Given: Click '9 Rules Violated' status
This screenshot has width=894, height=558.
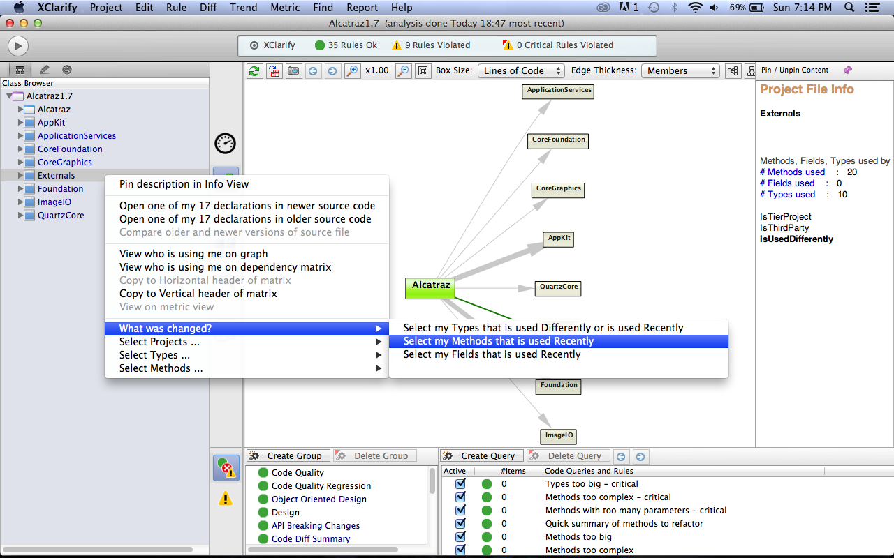Looking at the screenshot, I should (431, 45).
